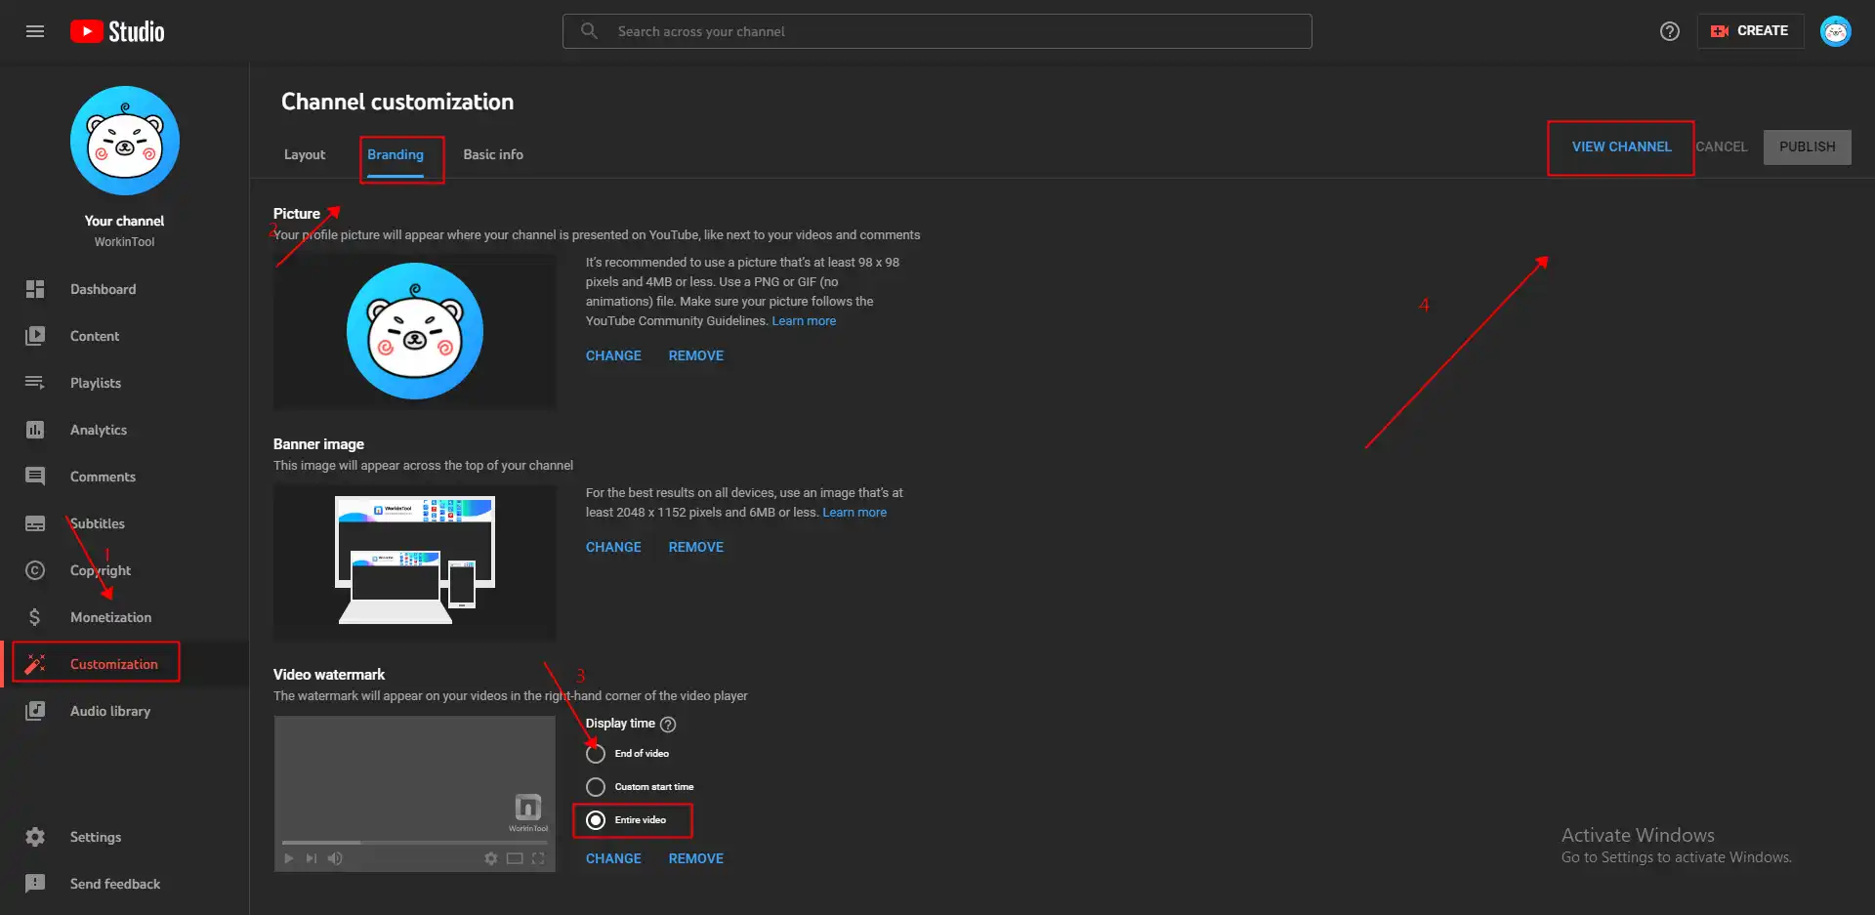Click the theater mode icon in preview
1875x915 pixels.
coord(515,858)
